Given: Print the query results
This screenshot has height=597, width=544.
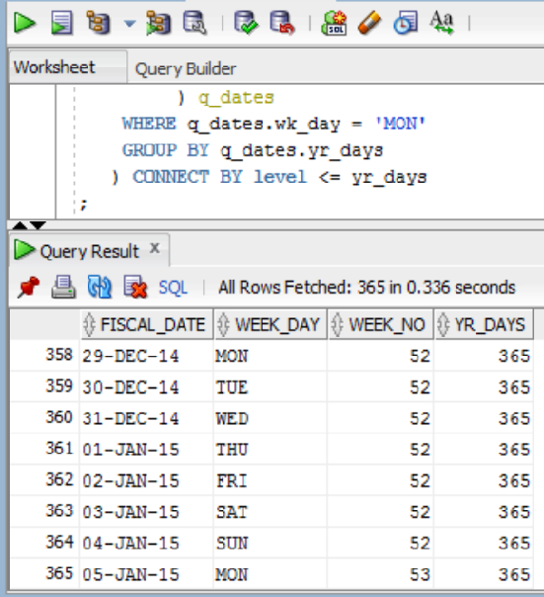Looking at the screenshot, I should coord(63,287).
